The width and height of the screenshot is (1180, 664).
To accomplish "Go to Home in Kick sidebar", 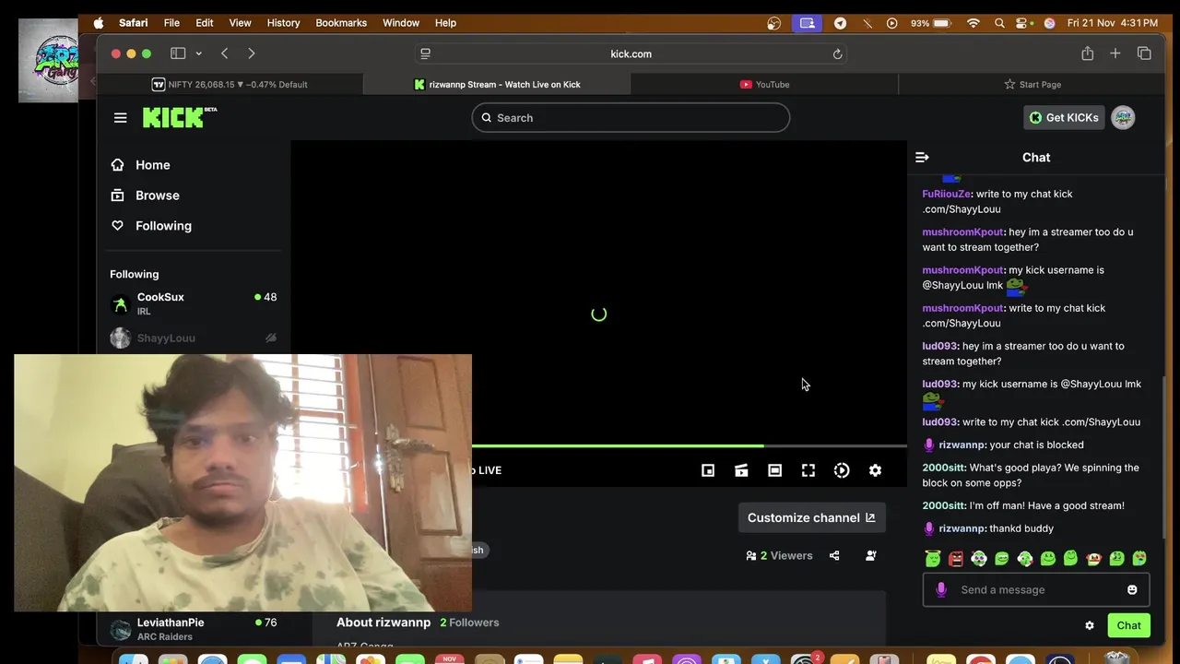I will pyautogui.click(x=152, y=165).
